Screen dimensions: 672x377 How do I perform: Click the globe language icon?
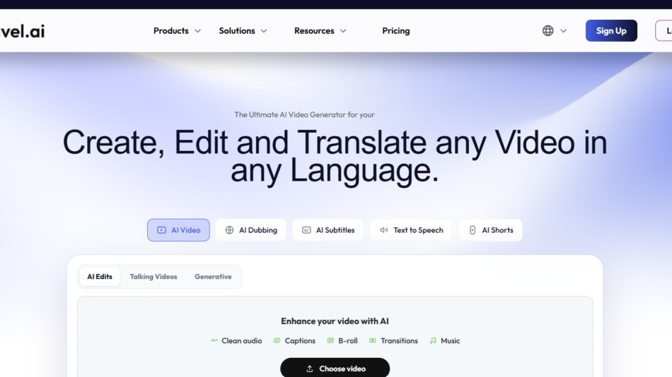pyautogui.click(x=548, y=31)
